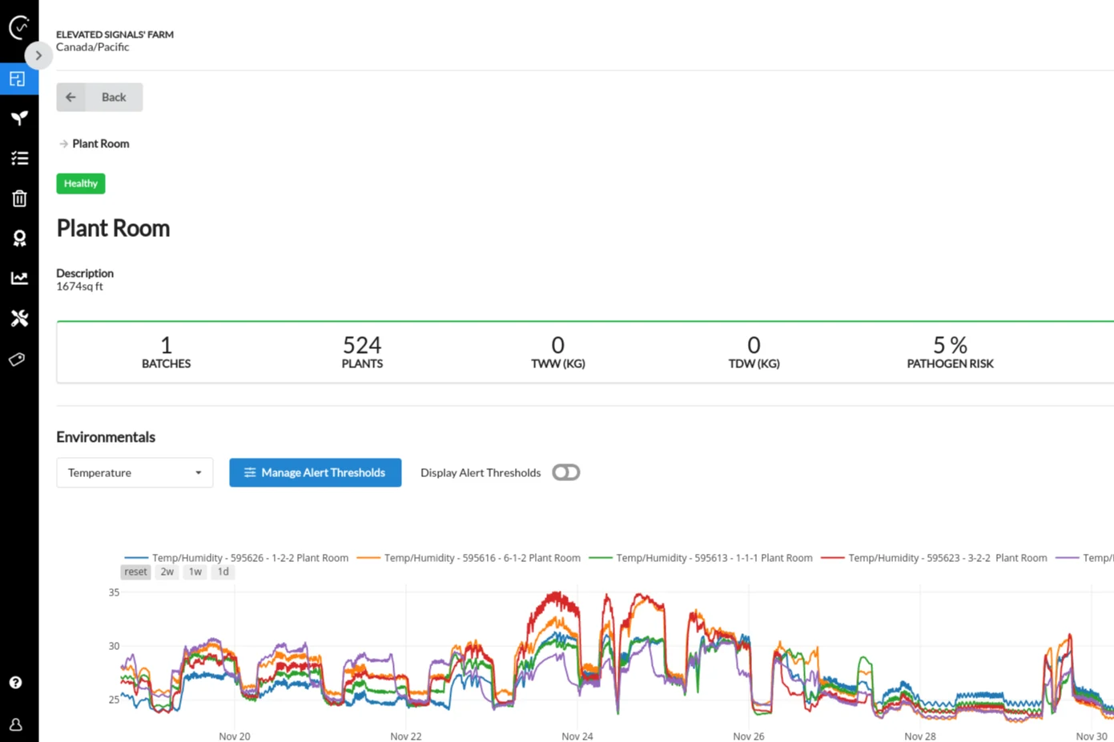The image size is (1114, 742).
Task: Open the price tag sidebar icon
Action: pos(18,359)
